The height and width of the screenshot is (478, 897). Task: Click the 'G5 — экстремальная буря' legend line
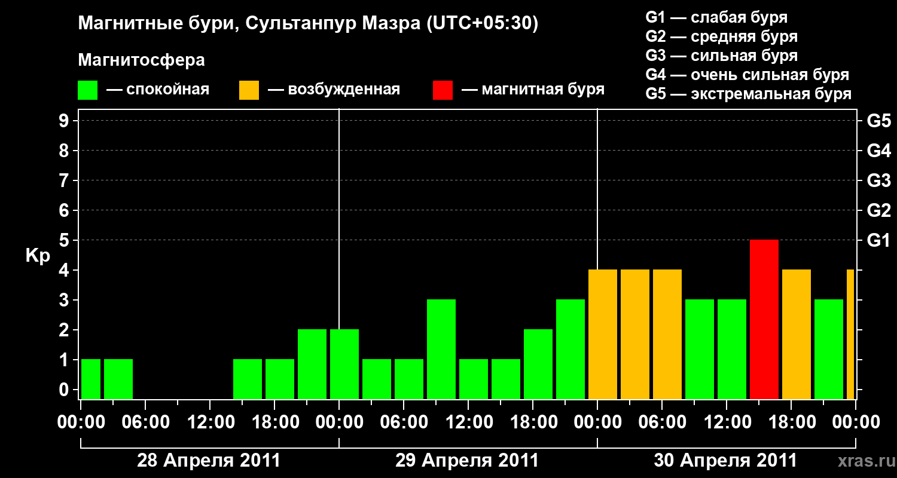pyautogui.click(x=749, y=94)
